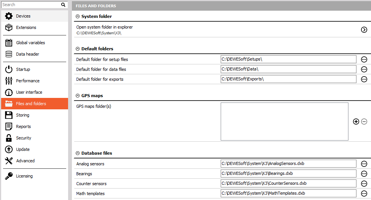Open the Update arrow icon
This screenshot has width=371, height=200.
click(9, 149)
